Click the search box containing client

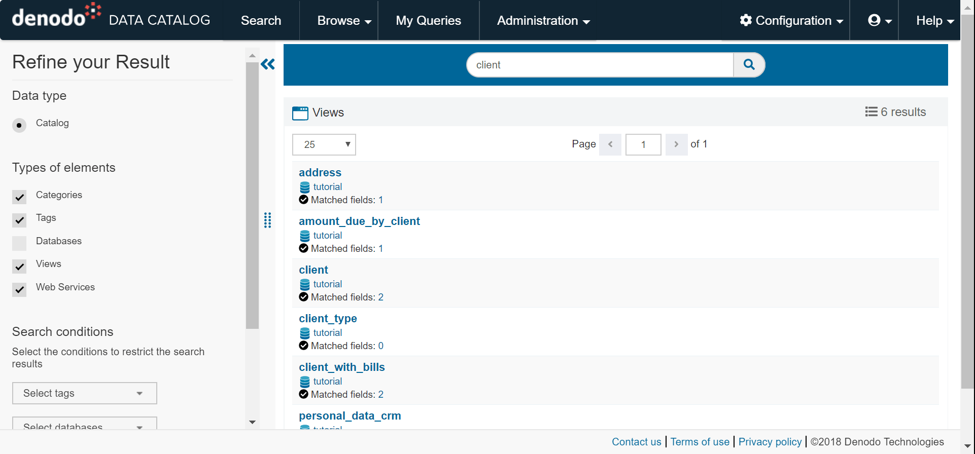tap(600, 65)
